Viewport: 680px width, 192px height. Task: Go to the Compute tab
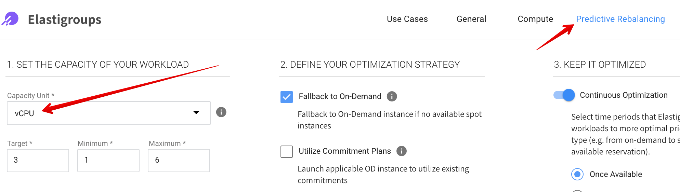(535, 19)
